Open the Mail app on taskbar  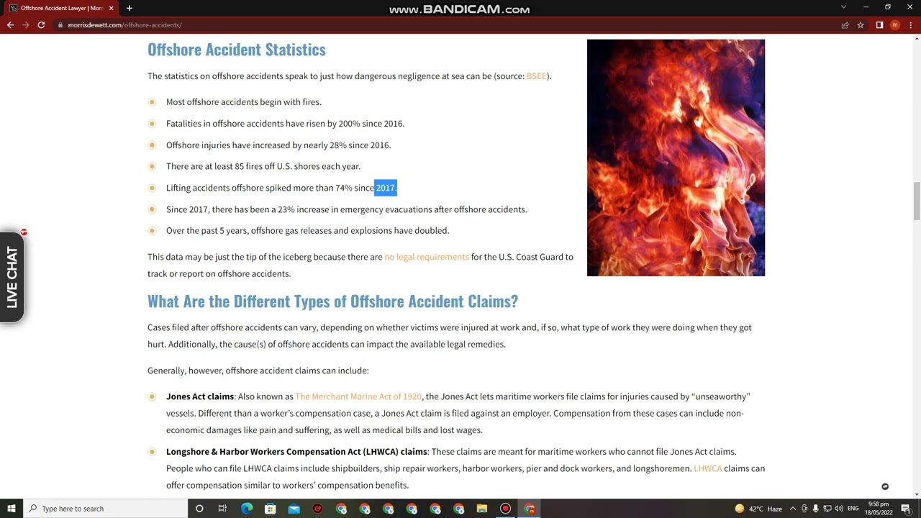click(294, 509)
